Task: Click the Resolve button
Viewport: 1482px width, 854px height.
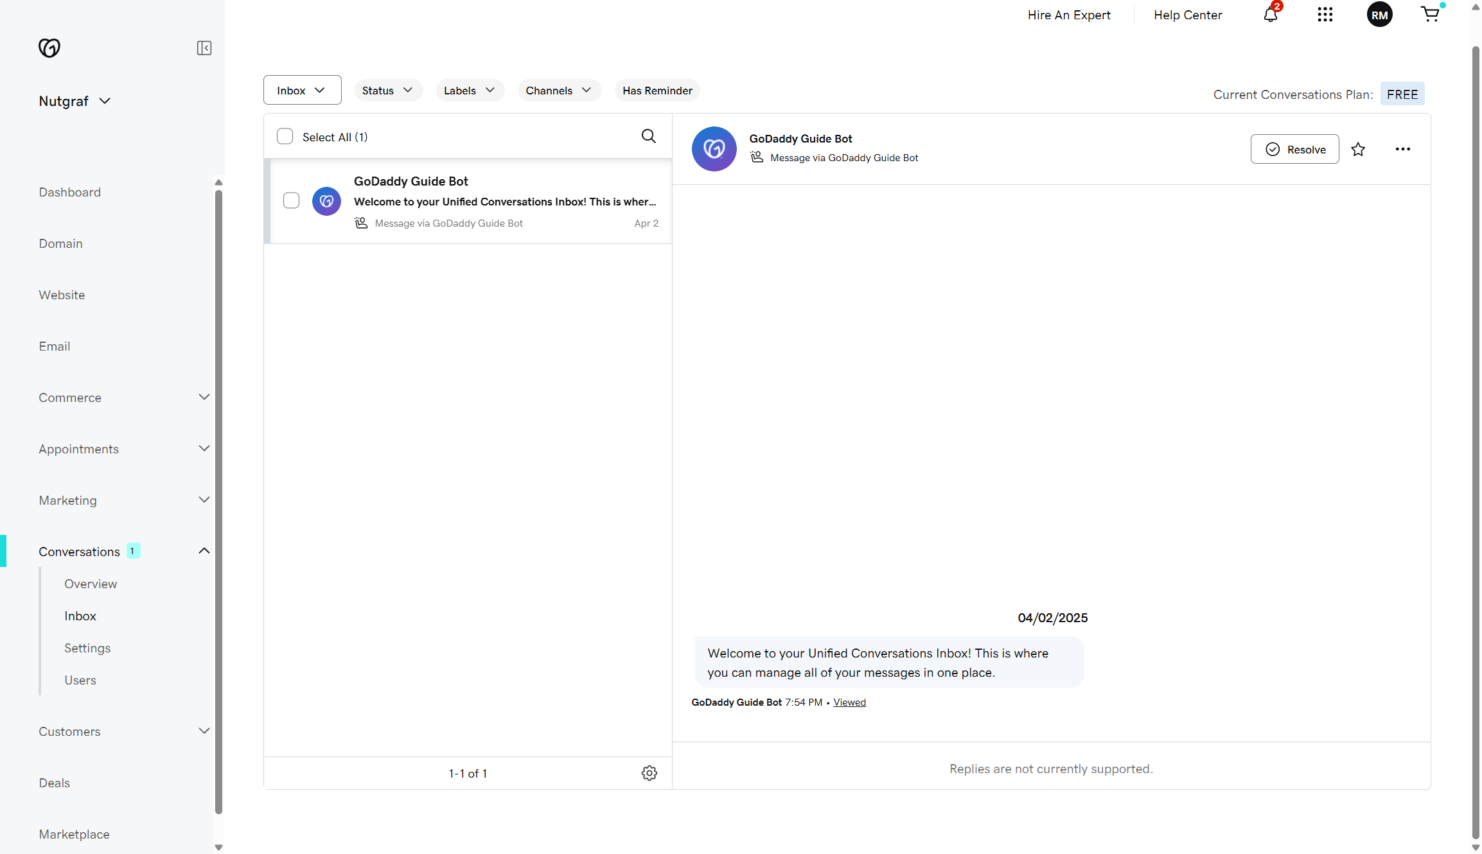Action: [x=1294, y=149]
